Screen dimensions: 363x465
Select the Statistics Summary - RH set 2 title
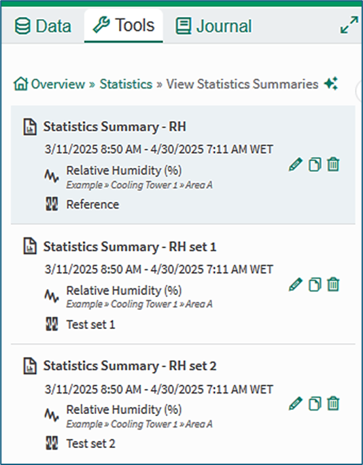(x=130, y=366)
